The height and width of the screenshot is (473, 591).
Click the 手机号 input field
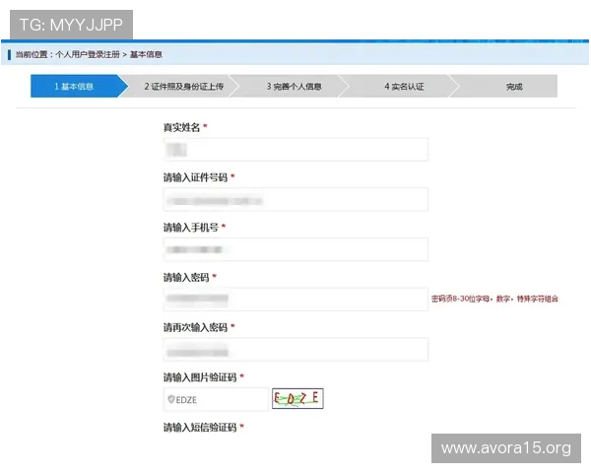[295, 249]
